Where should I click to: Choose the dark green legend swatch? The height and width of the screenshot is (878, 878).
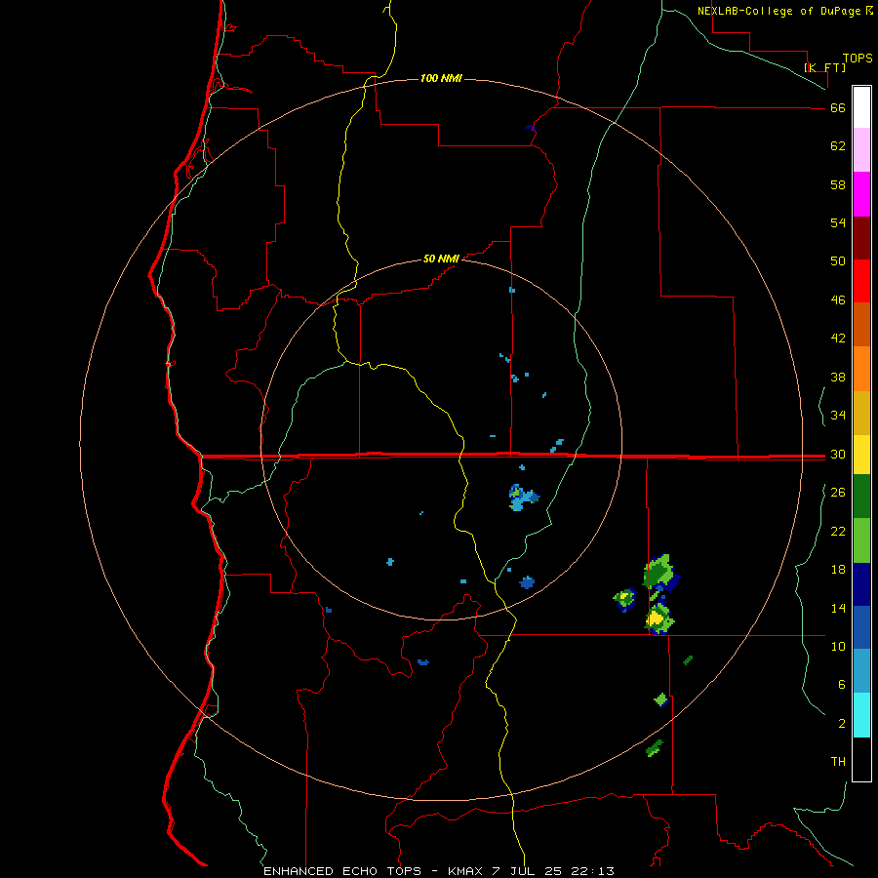tap(861, 497)
